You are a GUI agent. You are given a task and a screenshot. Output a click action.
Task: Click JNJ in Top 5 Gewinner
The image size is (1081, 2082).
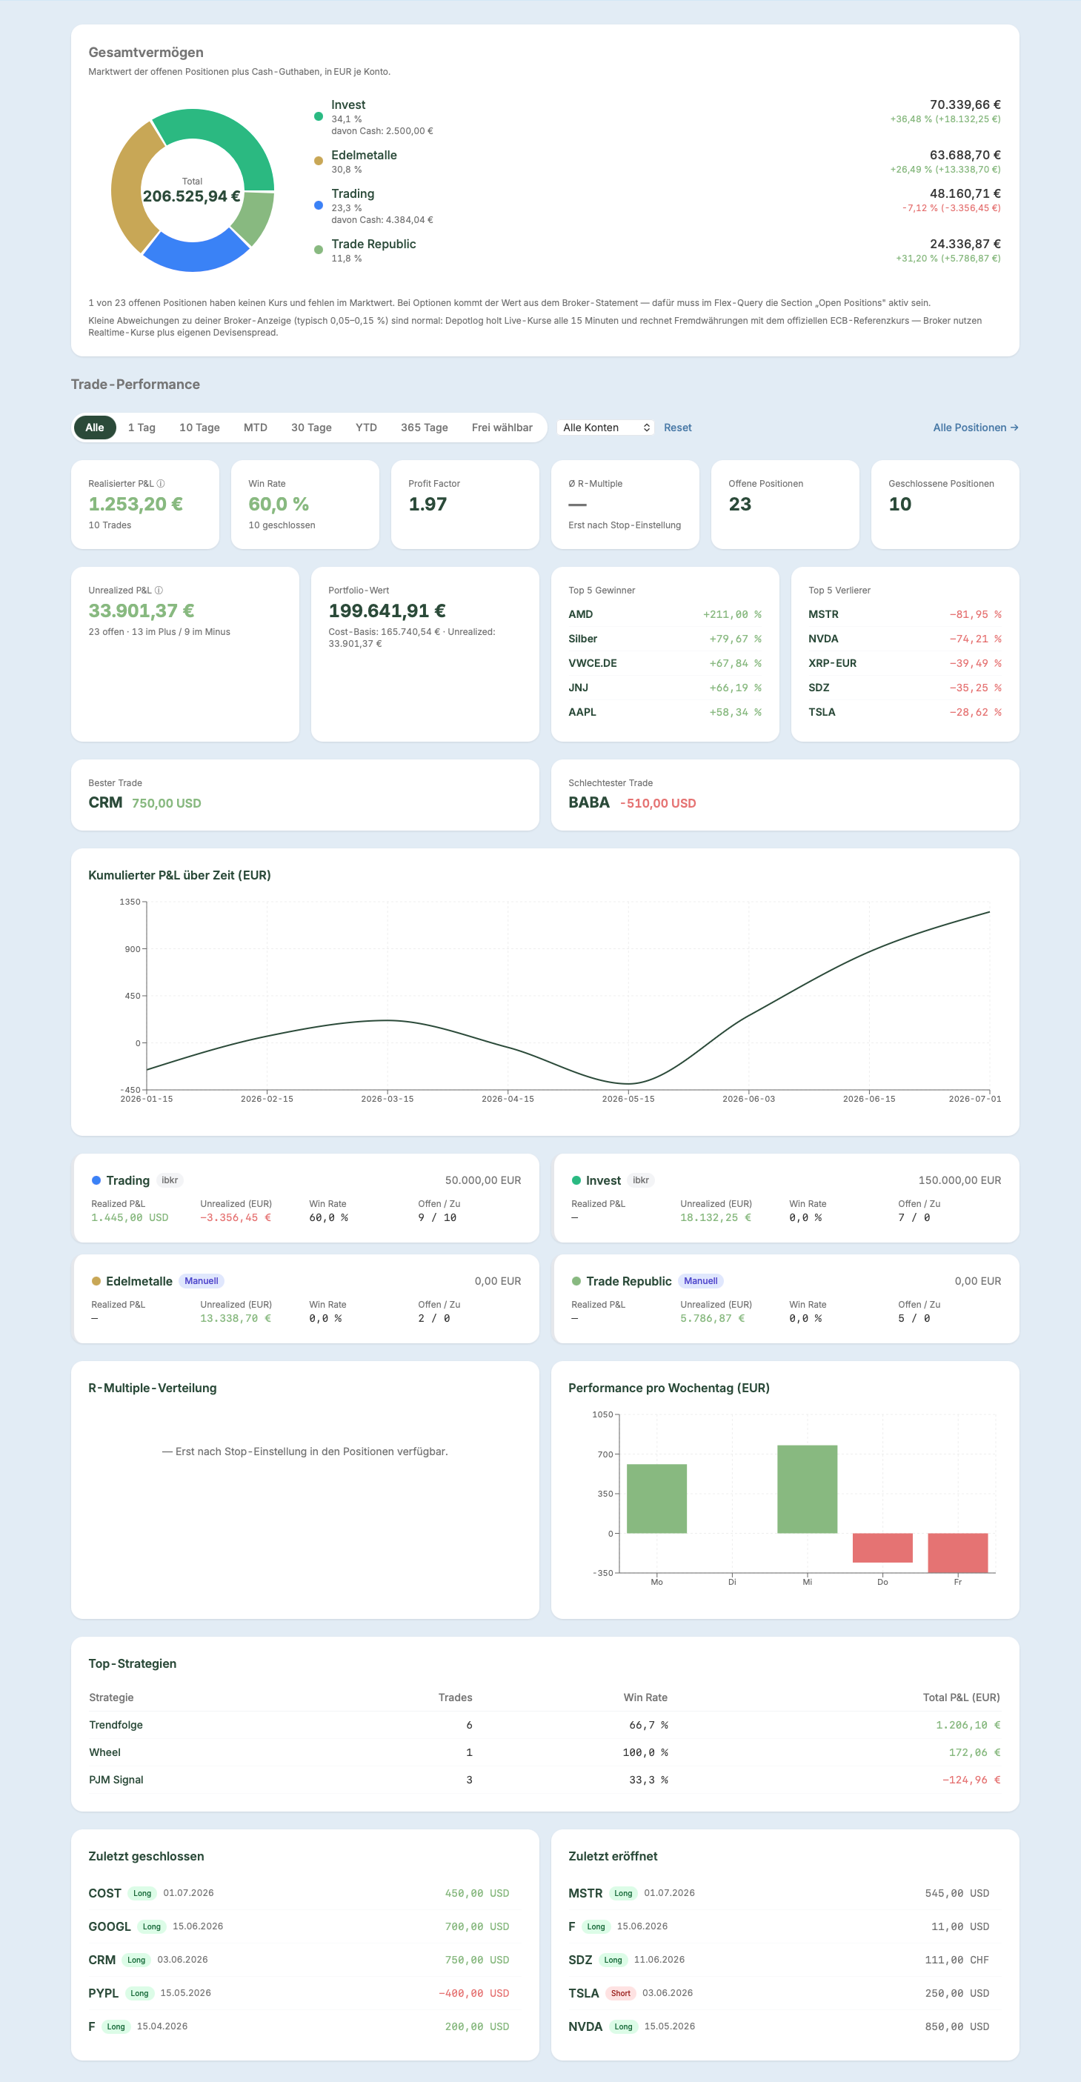(579, 688)
